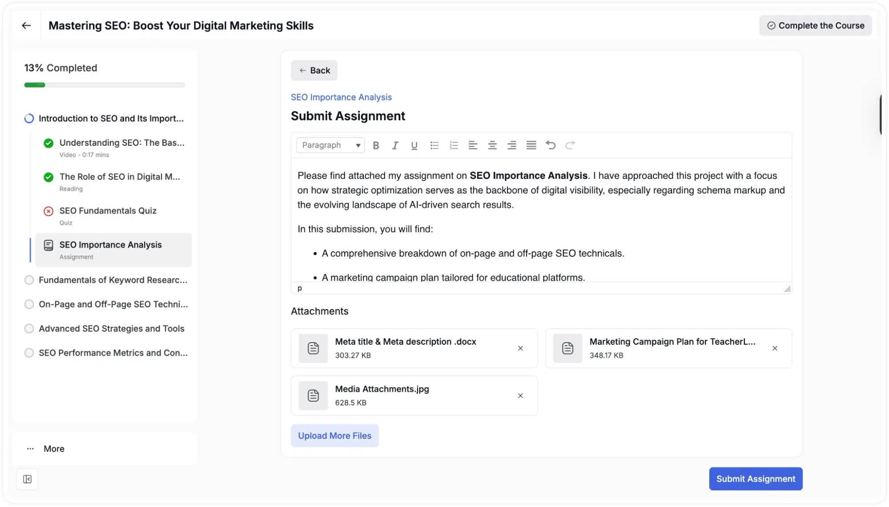Image resolution: width=889 pixels, height=507 pixels.
Task: Click the bullet about marketing campaign plan
Action: coord(453,278)
